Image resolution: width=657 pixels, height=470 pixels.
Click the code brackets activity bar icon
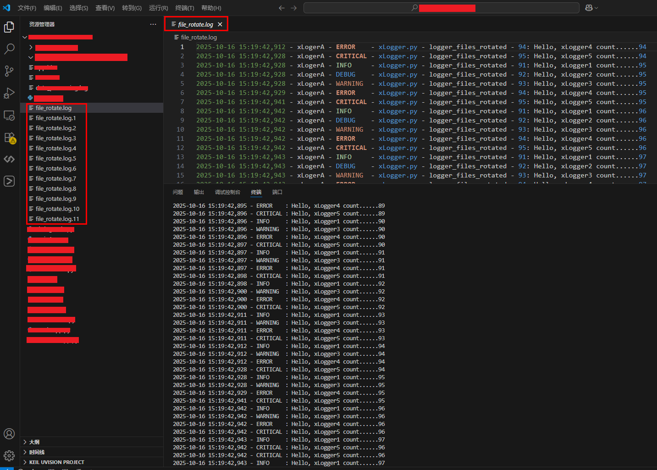tap(9, 159)
